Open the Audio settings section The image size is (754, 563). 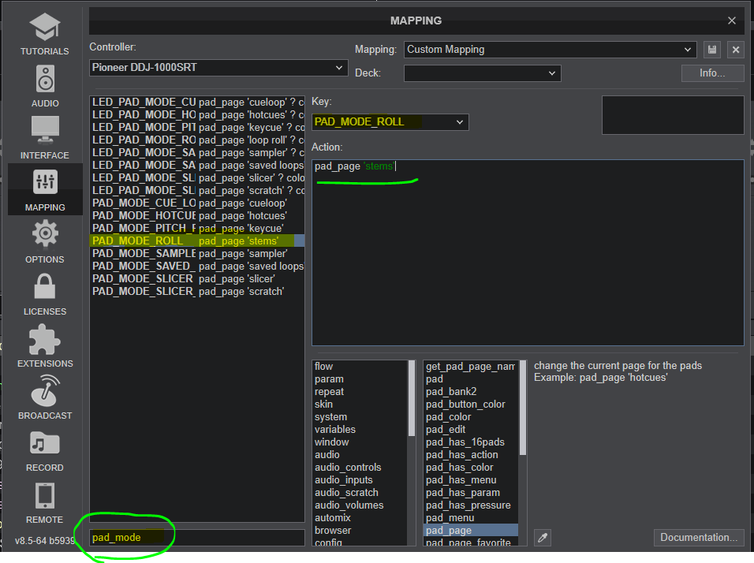[x=45, y=86]
